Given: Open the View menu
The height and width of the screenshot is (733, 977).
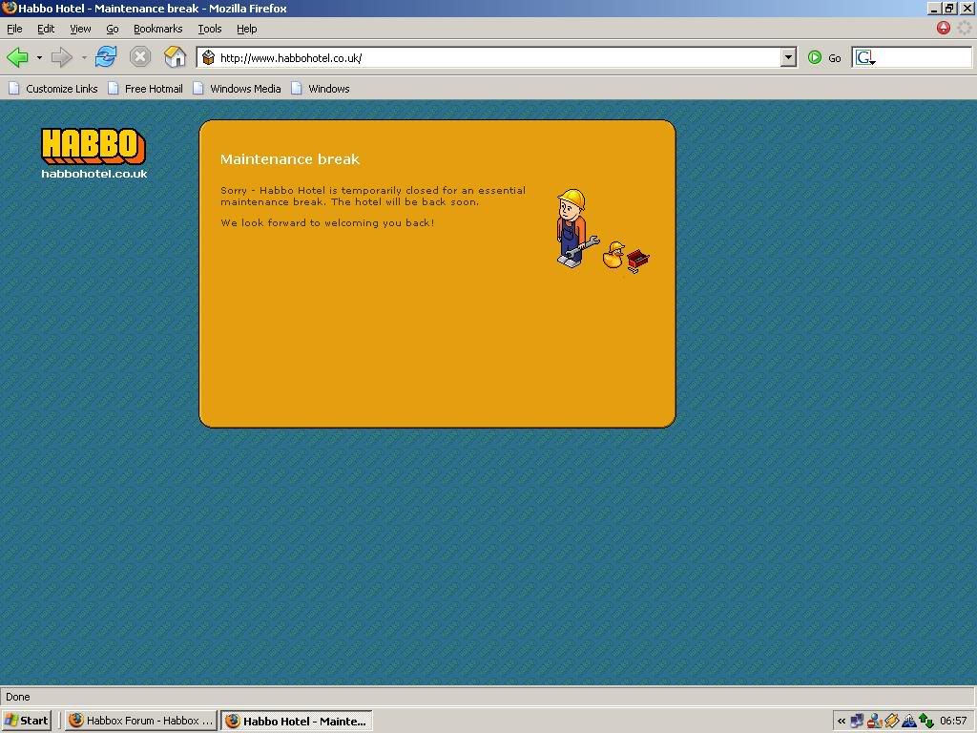Looking at the screenshot, I should tap(80, 29).
